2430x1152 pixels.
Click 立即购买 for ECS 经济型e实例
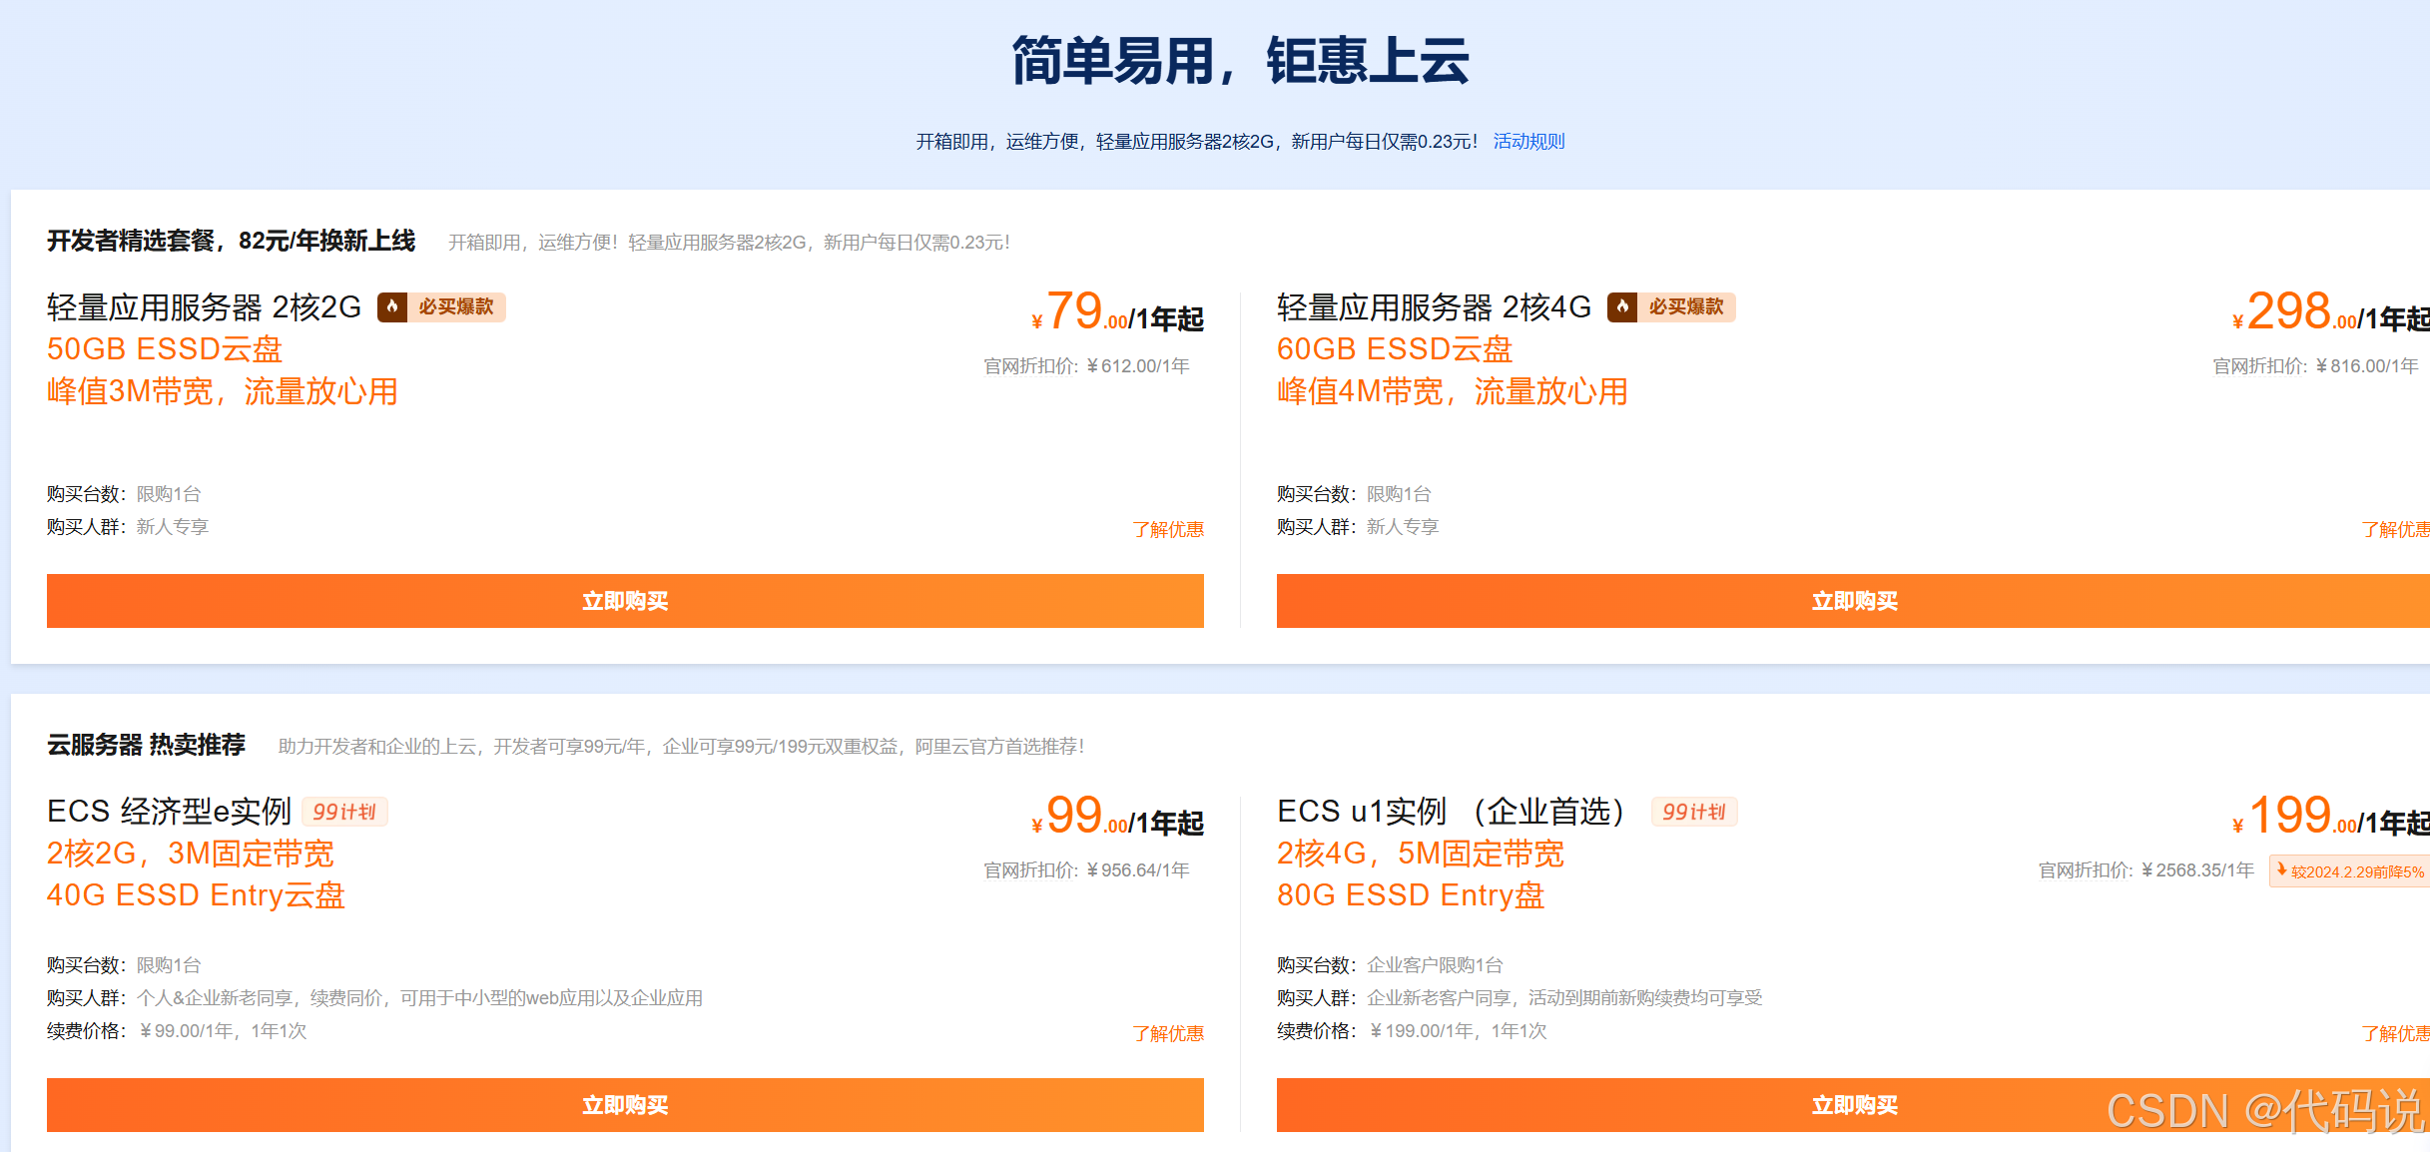coord(625,1105)
